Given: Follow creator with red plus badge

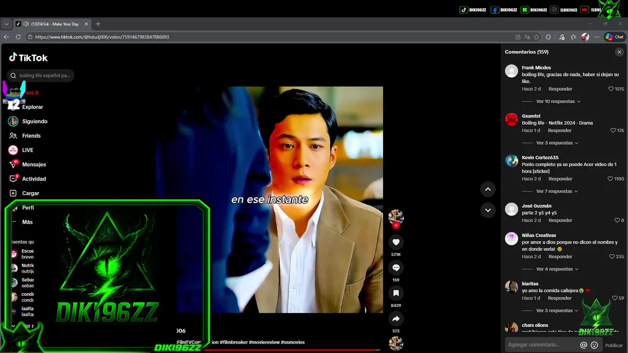Looking at the screenshot, I should pos(396,226).
